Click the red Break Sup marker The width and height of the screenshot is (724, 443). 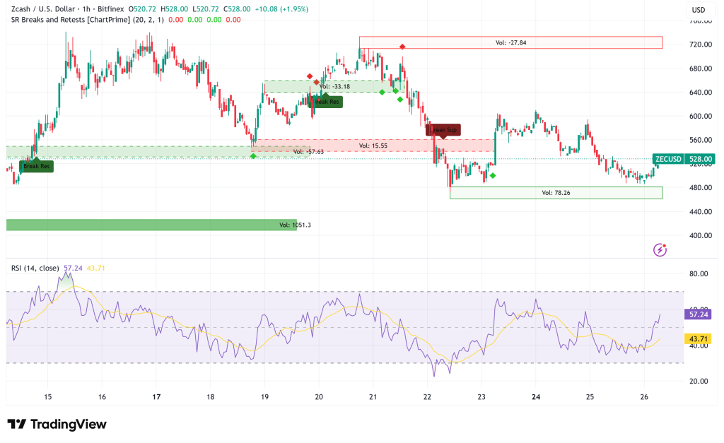click(x=443, y=129)
